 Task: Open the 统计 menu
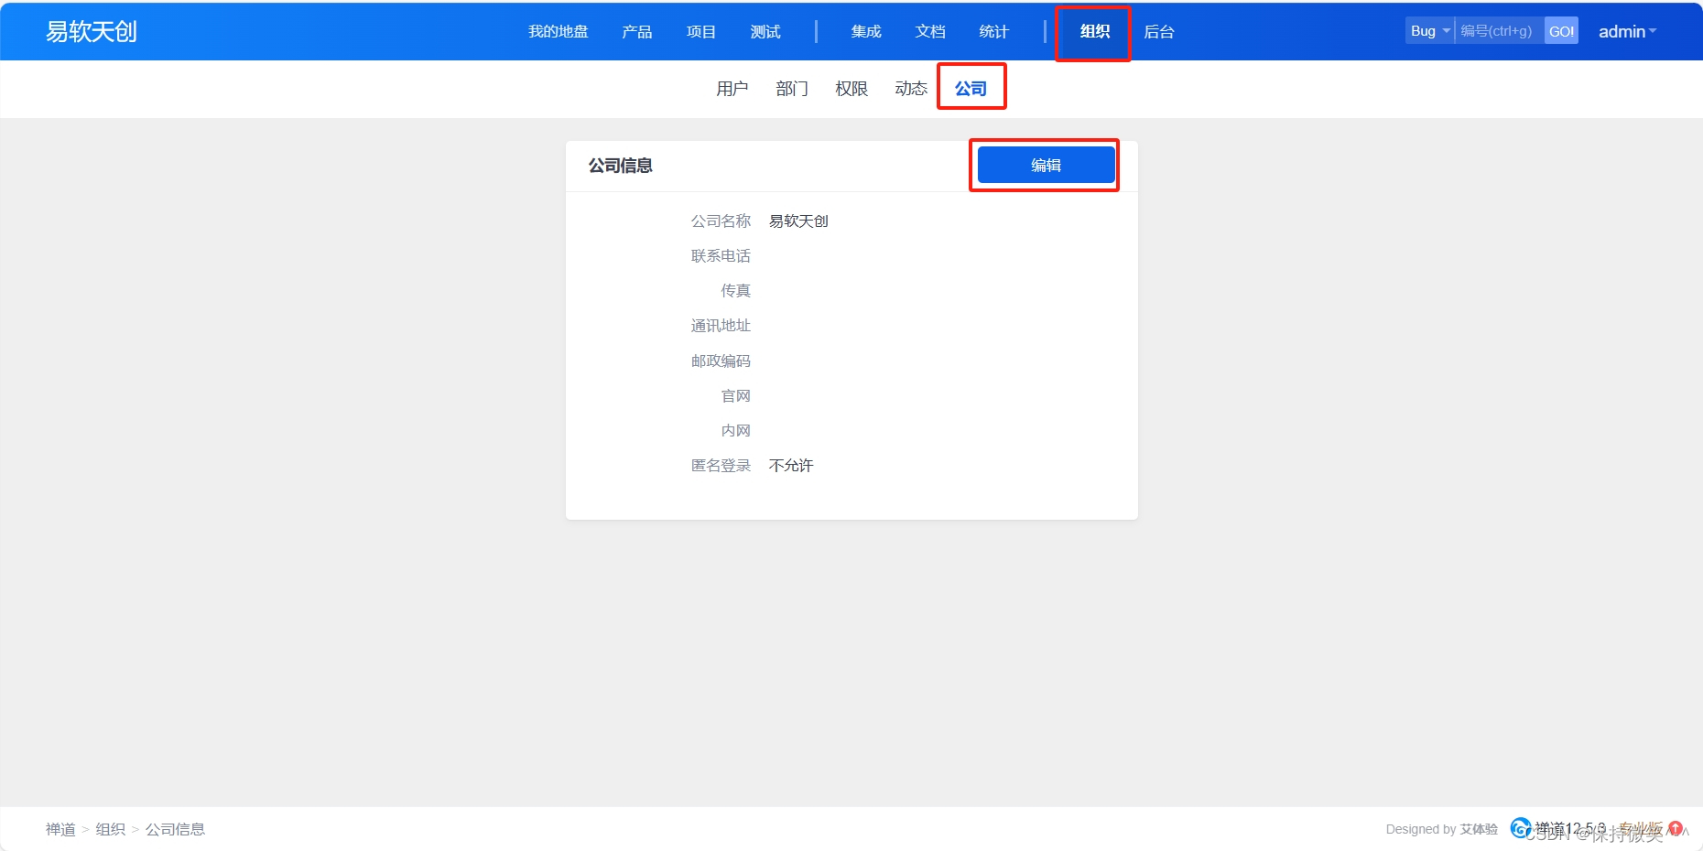[993, 31]
